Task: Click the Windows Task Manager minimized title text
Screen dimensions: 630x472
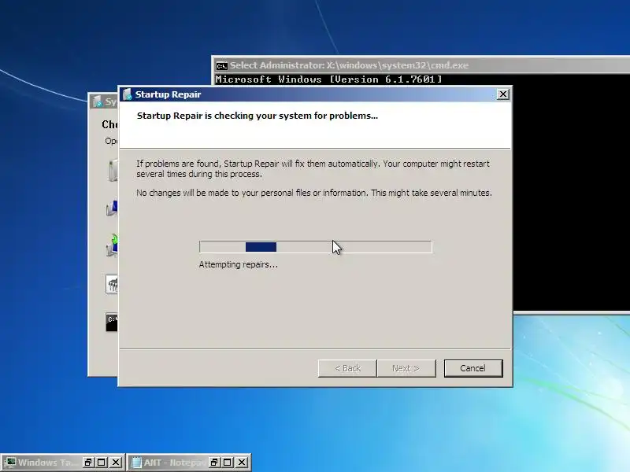Action: tap(49, 463)
